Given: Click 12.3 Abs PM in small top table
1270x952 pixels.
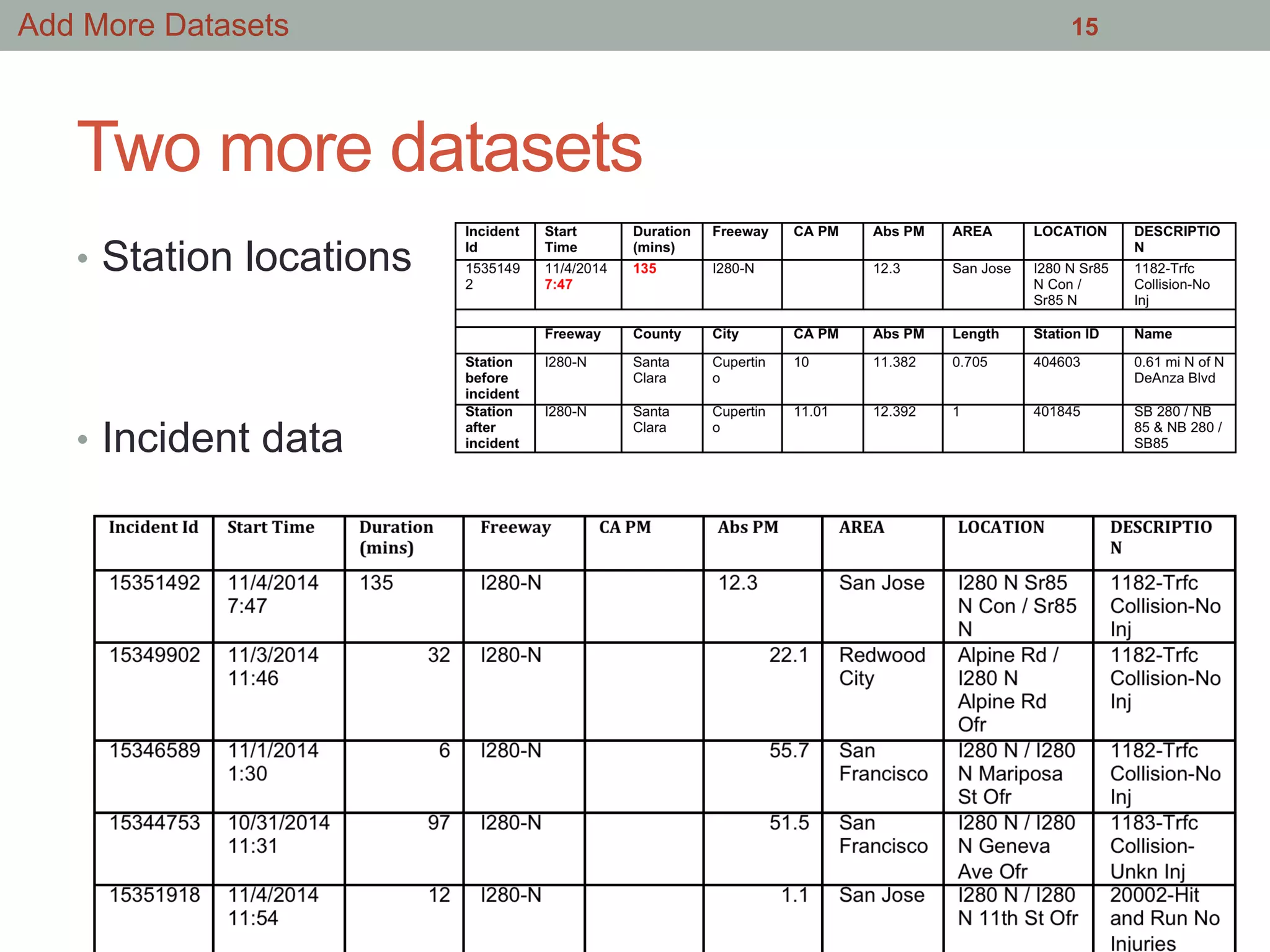Looking at the screenshot, I should 887,268.
